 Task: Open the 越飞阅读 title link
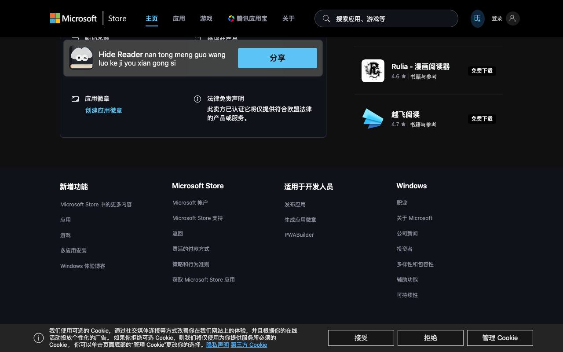406,114
